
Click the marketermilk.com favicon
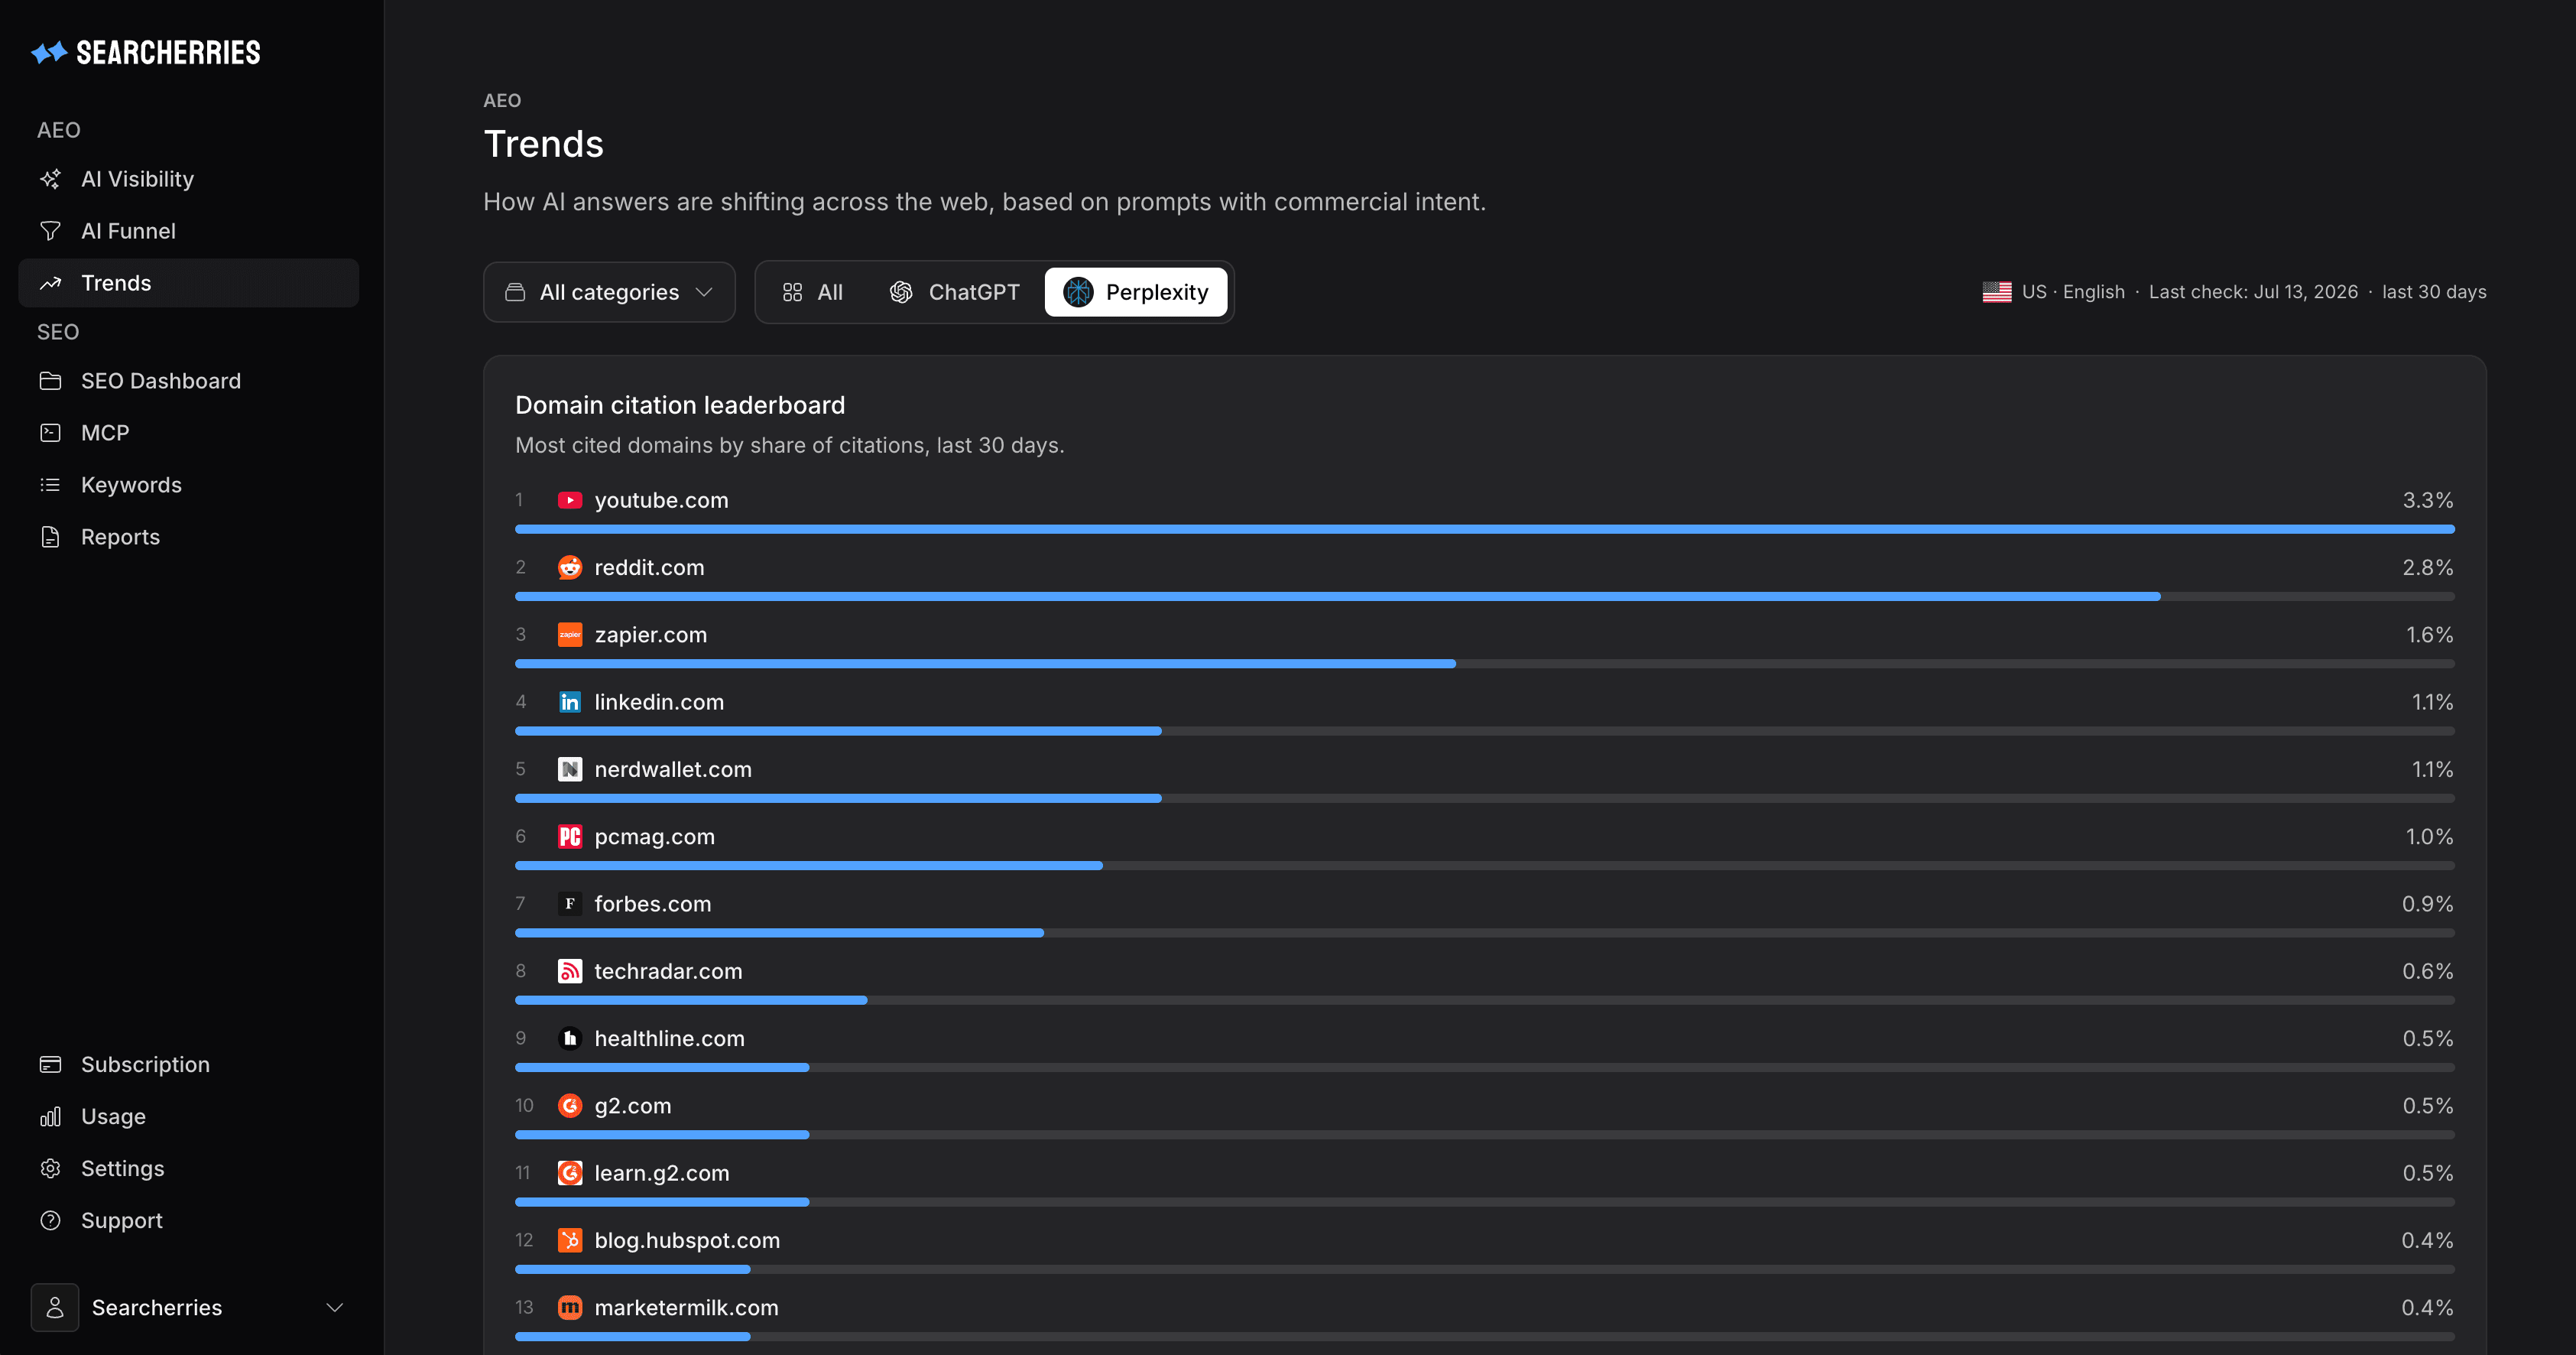570,1307
